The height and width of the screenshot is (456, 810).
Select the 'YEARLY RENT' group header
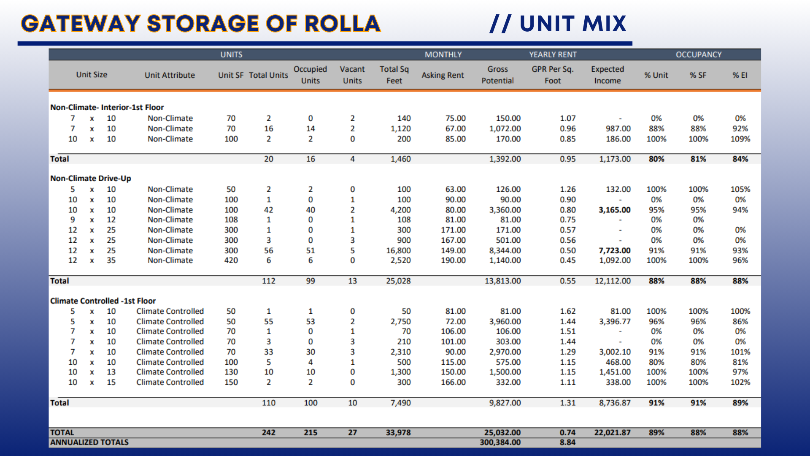553,54
